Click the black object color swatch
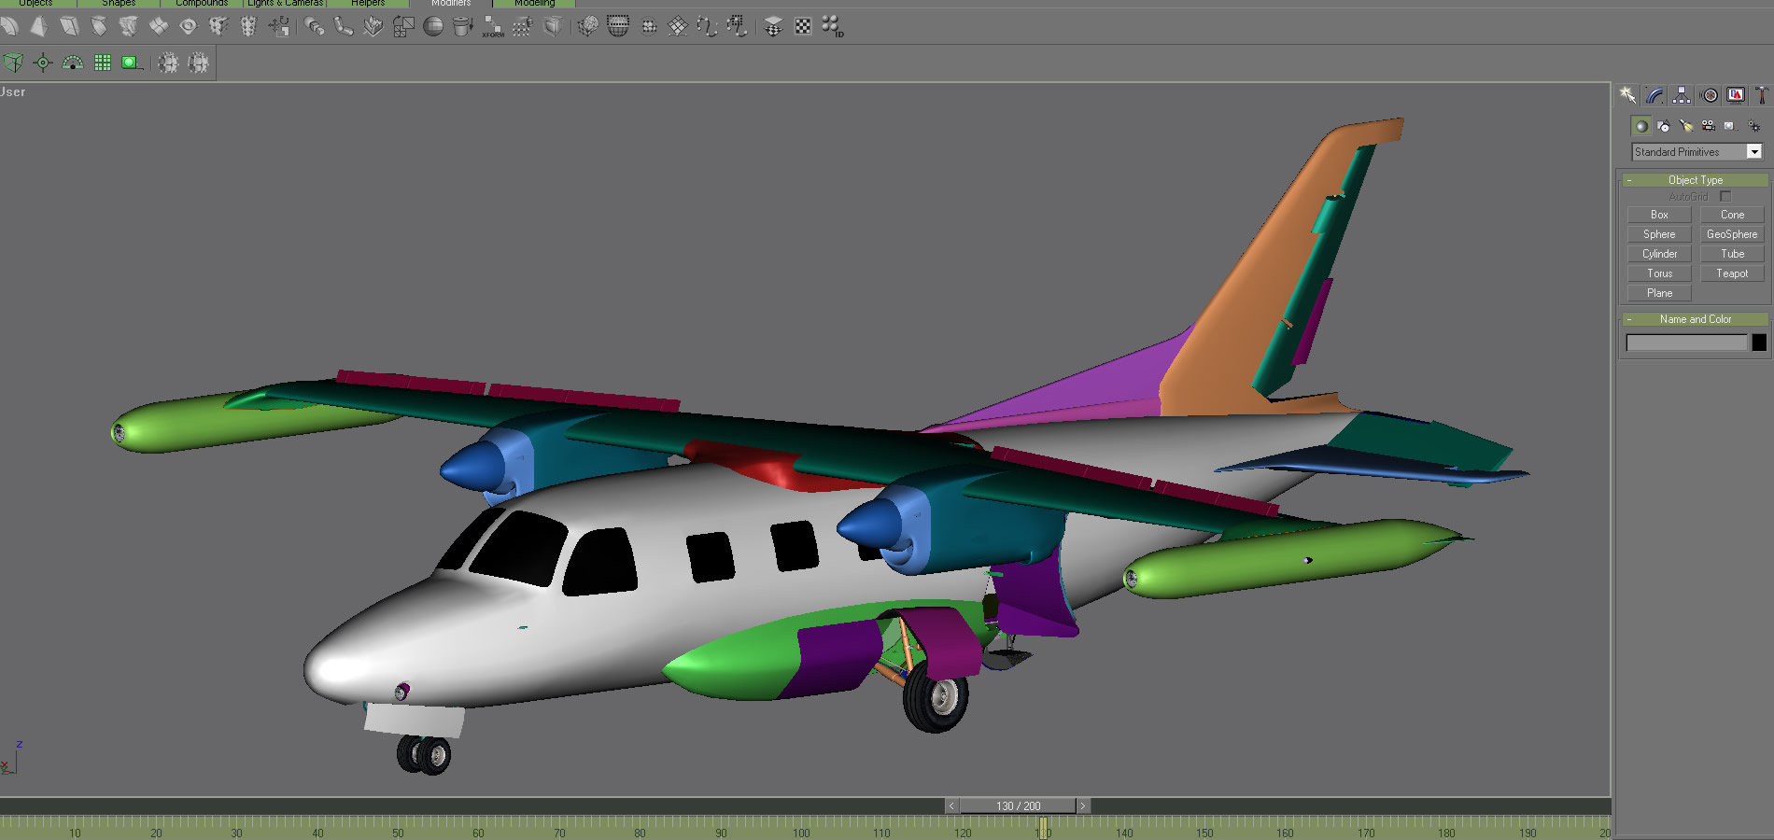 point(1759,343)
